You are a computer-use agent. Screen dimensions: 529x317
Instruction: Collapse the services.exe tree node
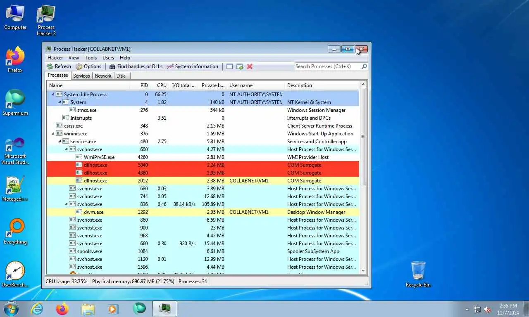tap(59, 142)
